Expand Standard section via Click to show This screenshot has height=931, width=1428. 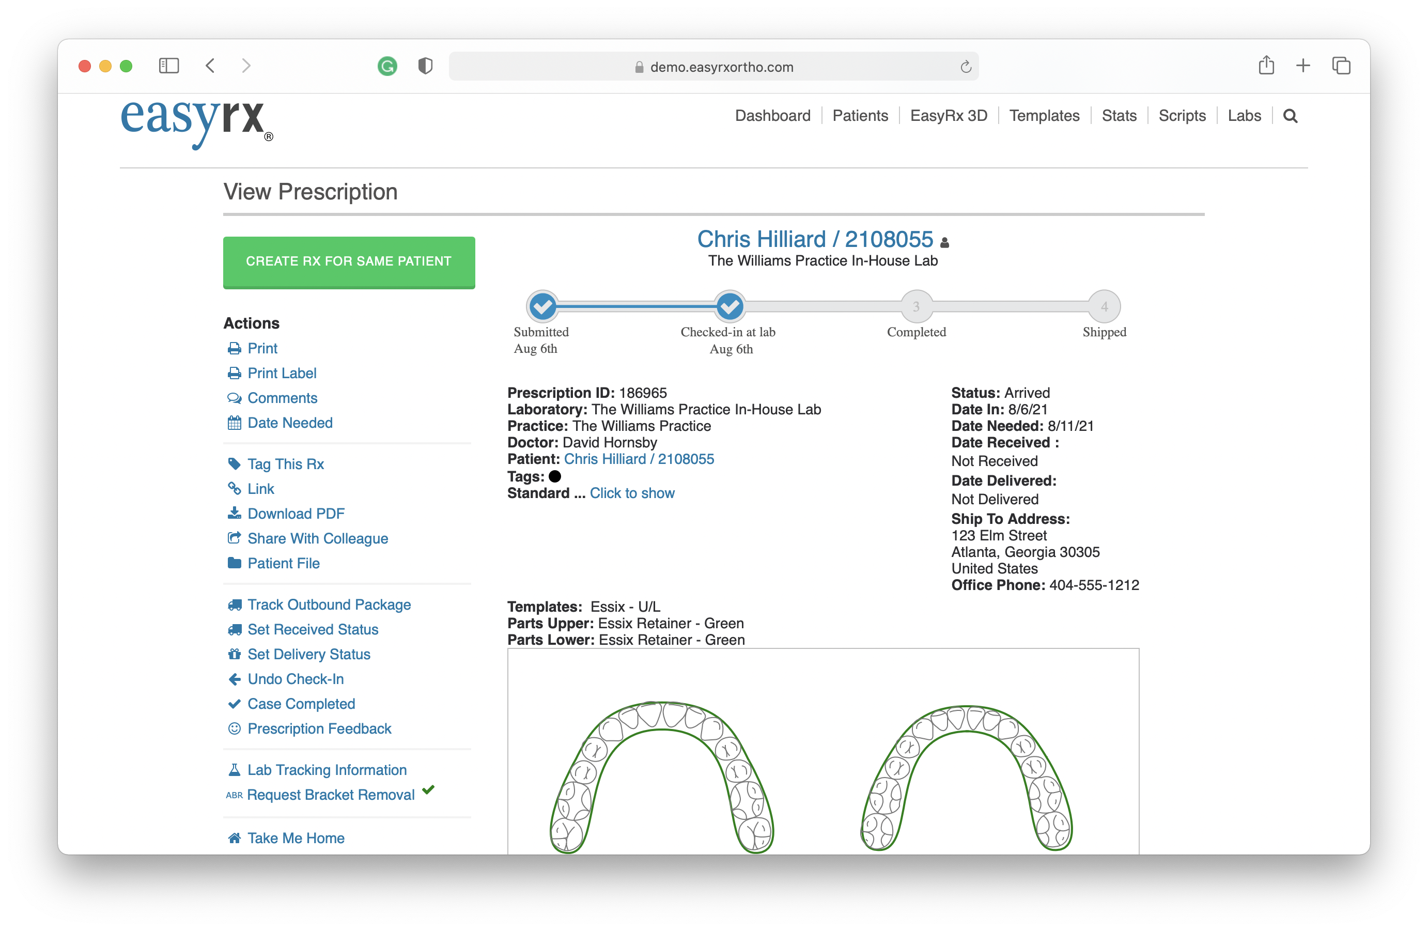(x=632, y=493)
